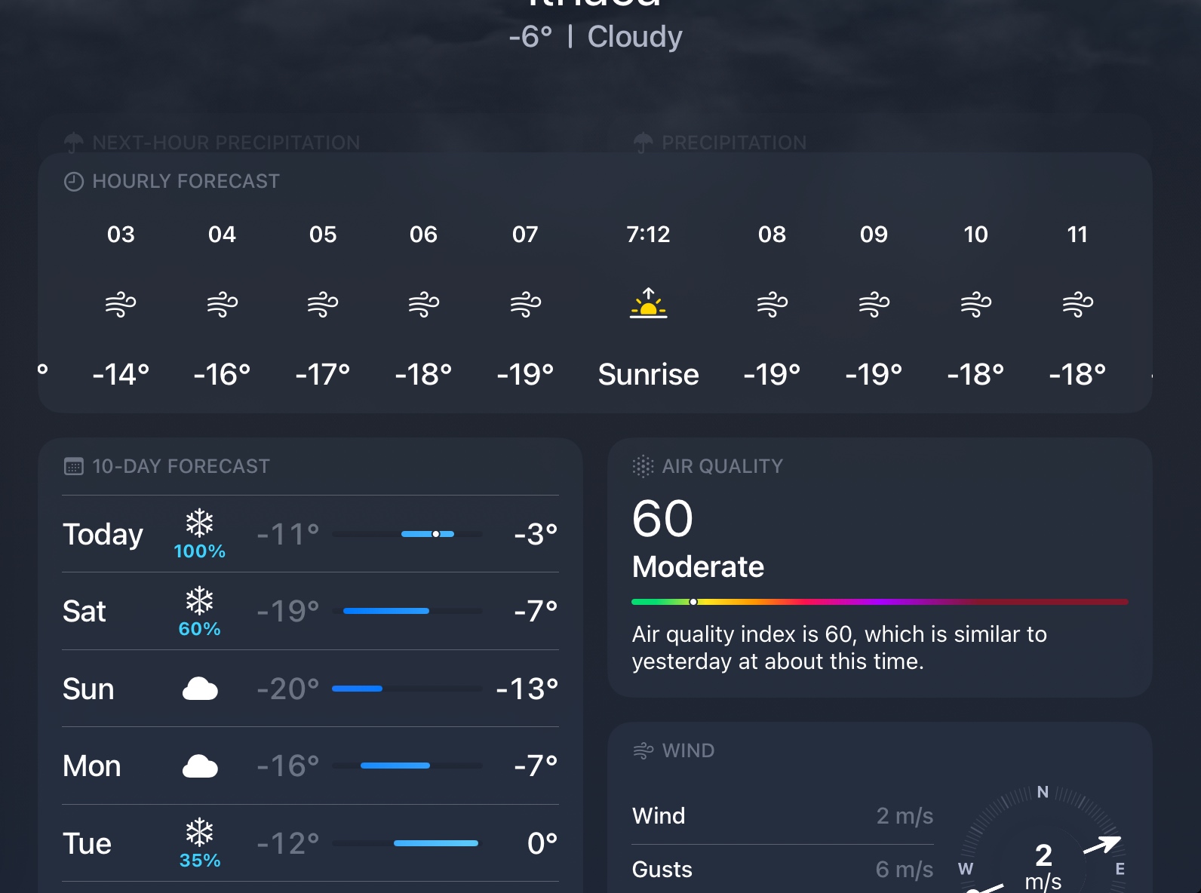Click the Air Quality dotted icon
Viewport: 1201px width, 893px height.
click(643, 467)
